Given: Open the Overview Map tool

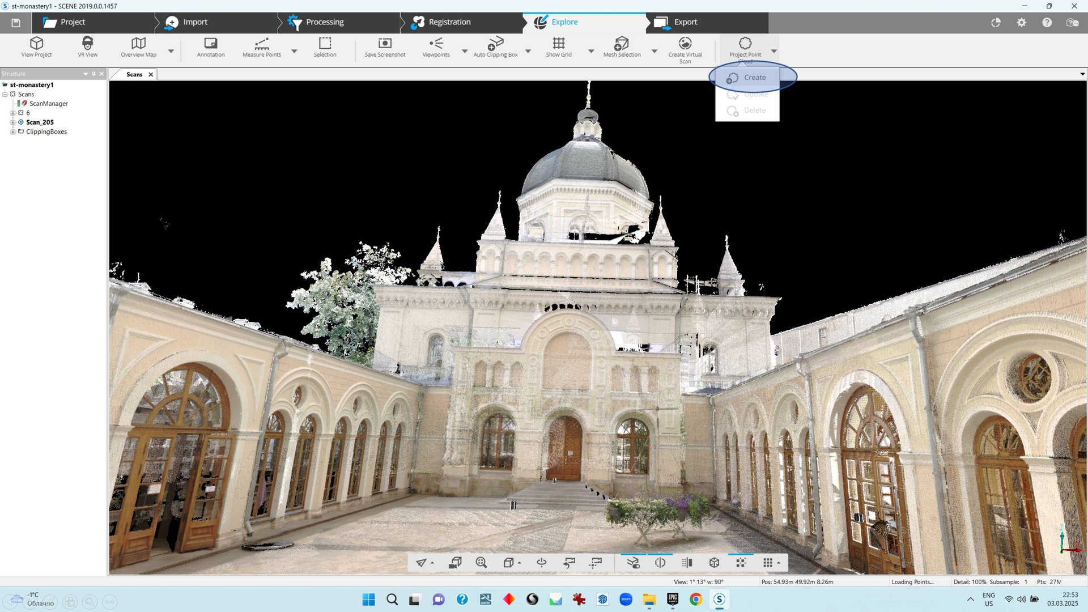Looking at the screenshot, I should [x=138, y=46].
